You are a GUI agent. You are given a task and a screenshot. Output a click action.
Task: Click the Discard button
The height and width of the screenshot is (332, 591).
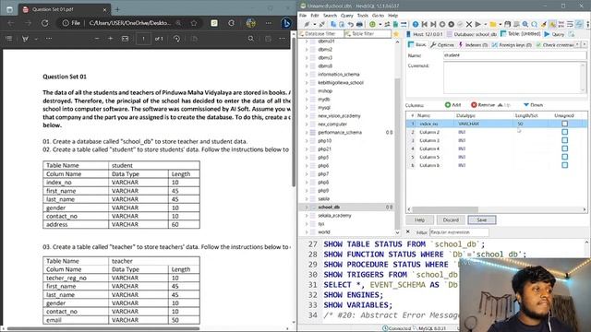tap(451, 219)
